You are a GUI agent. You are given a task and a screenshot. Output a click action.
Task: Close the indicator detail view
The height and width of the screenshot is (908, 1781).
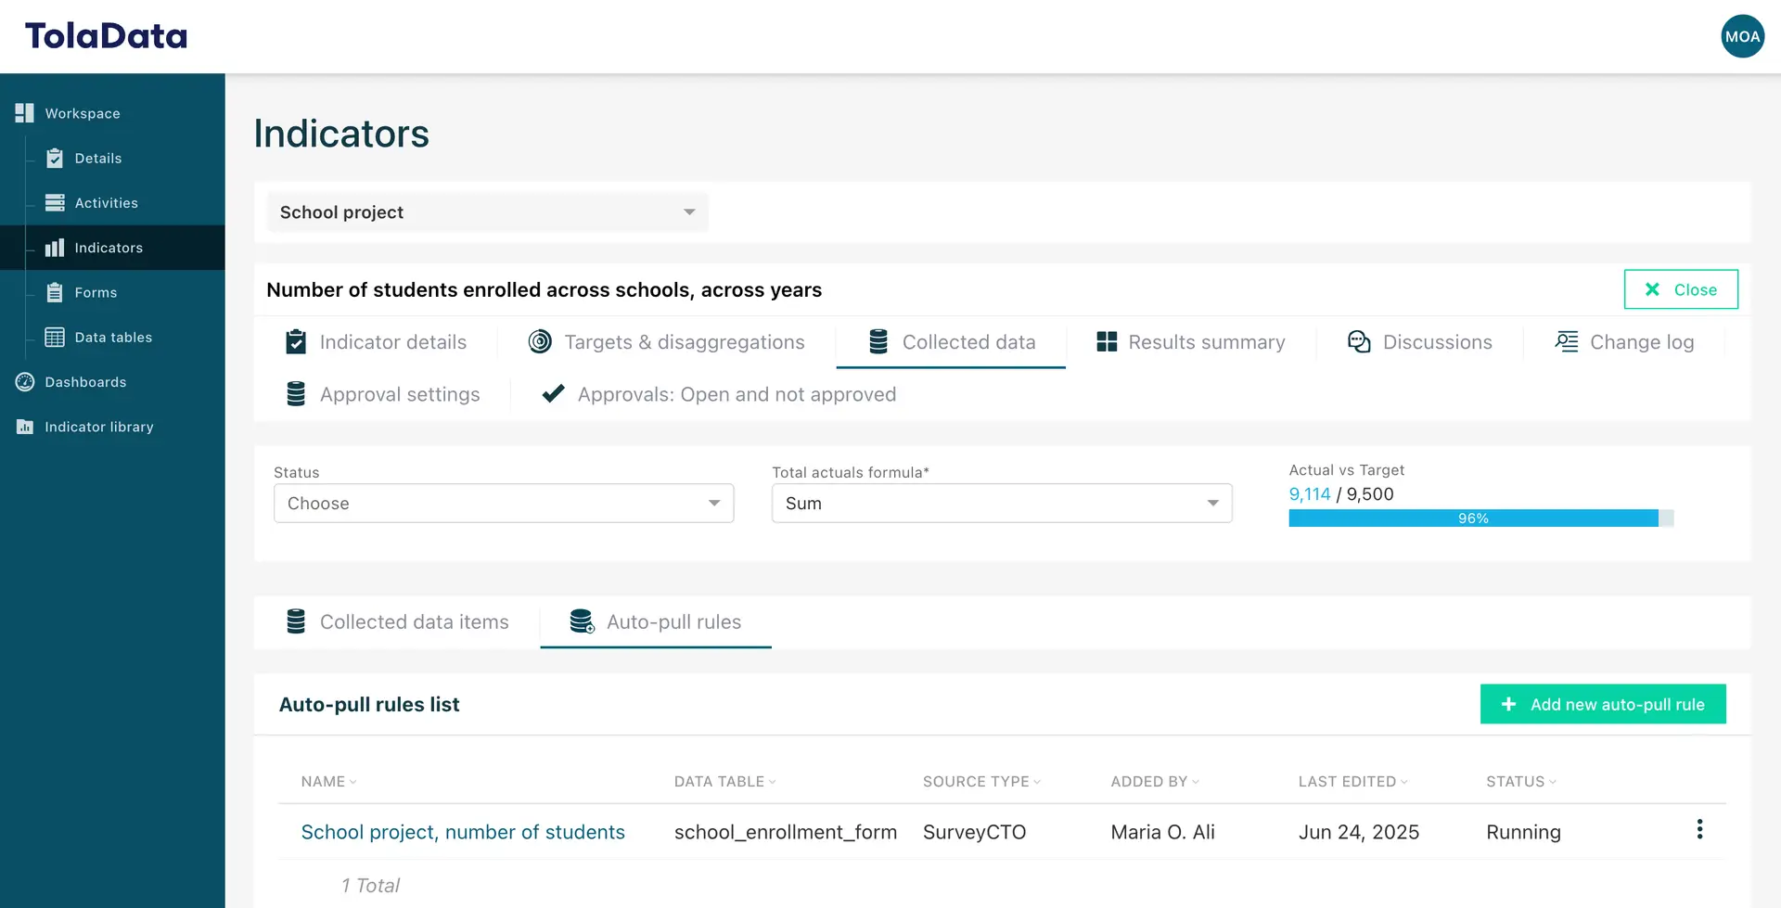pos(1681,288)
